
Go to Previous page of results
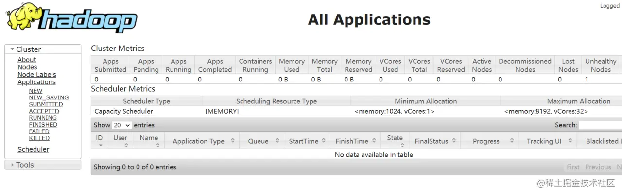tap(598, 167)
